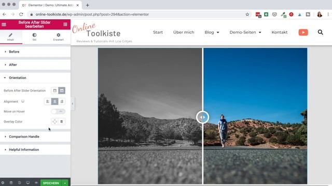Open the Pocket extension icon
This screenshot has width=332, height=186.
tap(274, 14)
